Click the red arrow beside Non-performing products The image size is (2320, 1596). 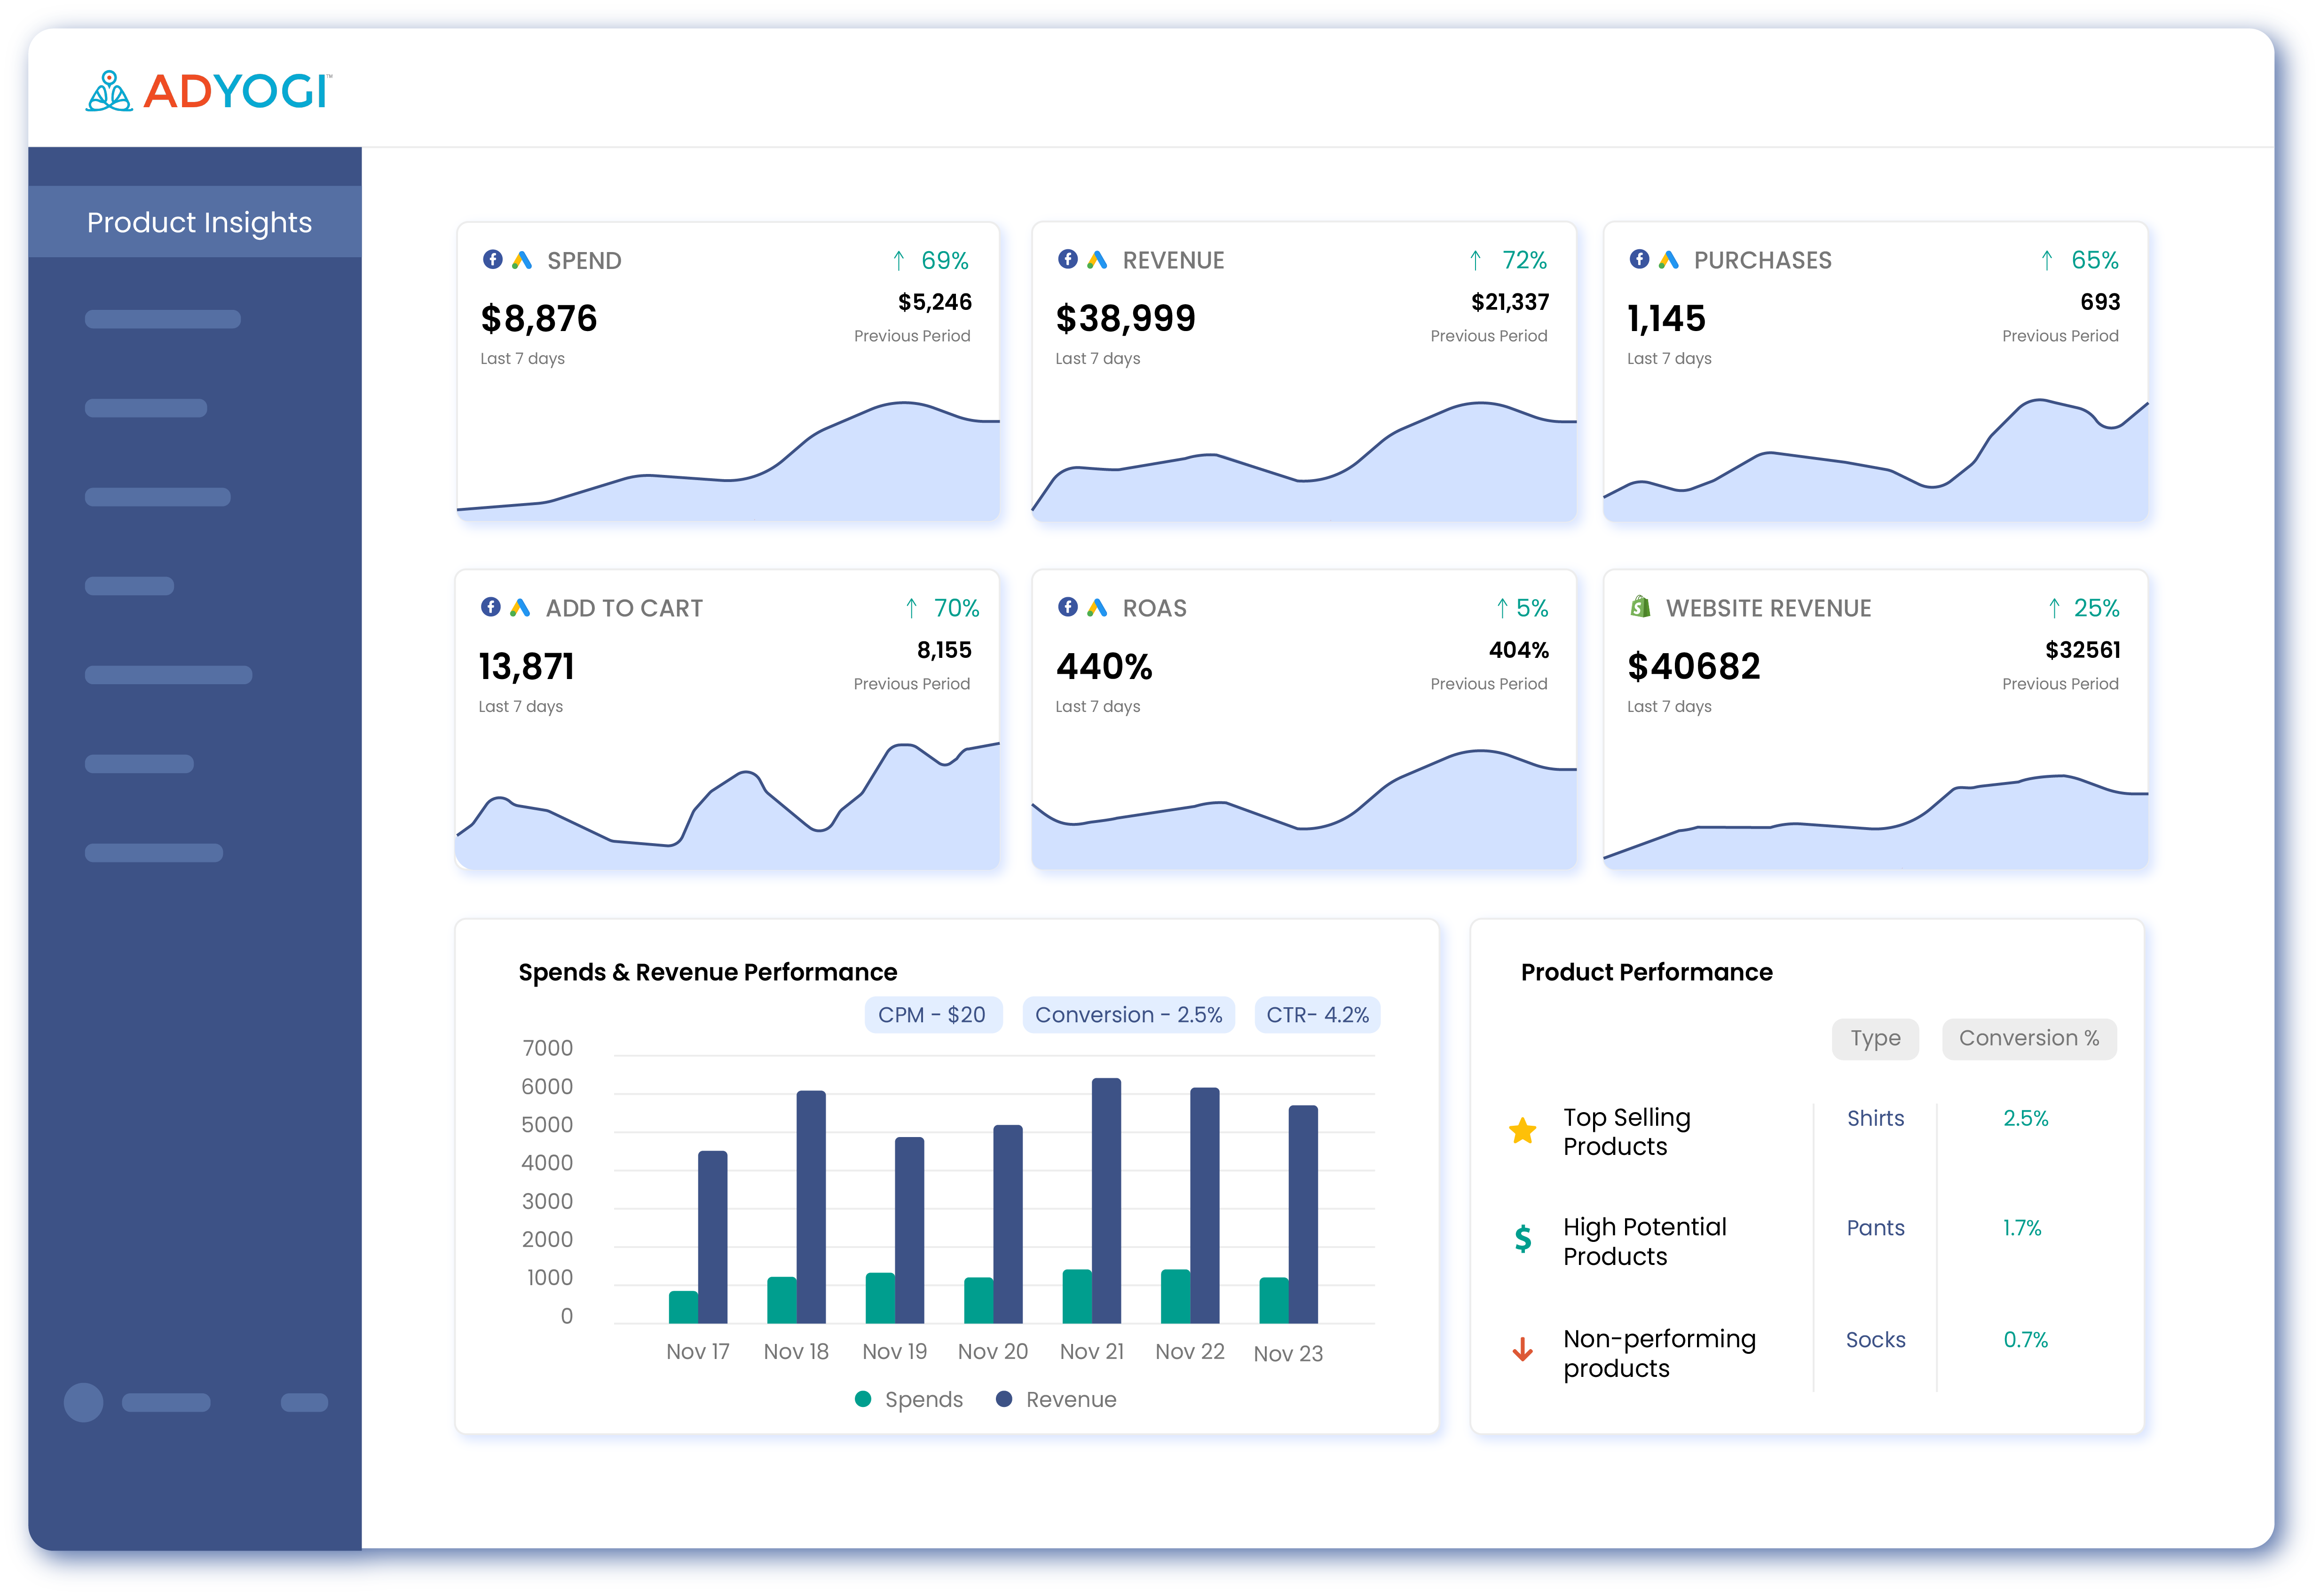[x=1521, y=1351]
